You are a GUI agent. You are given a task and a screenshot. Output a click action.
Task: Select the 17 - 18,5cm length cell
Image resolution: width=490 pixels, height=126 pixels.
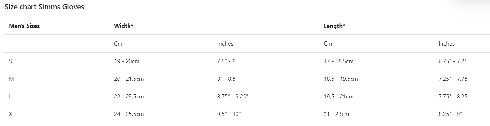tap(339, 61)
